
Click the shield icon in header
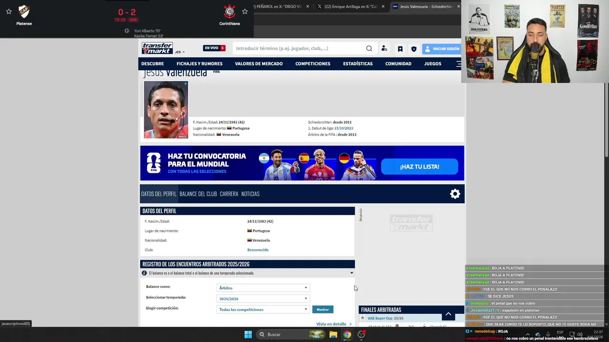point(414,49)
